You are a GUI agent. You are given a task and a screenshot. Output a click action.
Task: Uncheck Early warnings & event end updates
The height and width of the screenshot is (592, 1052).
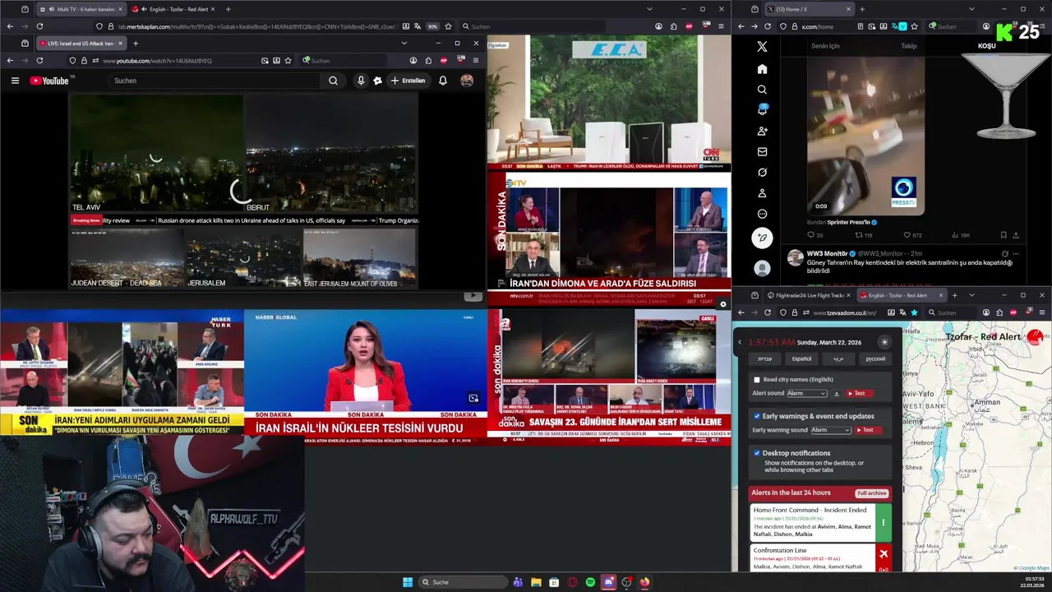[757, 416]
